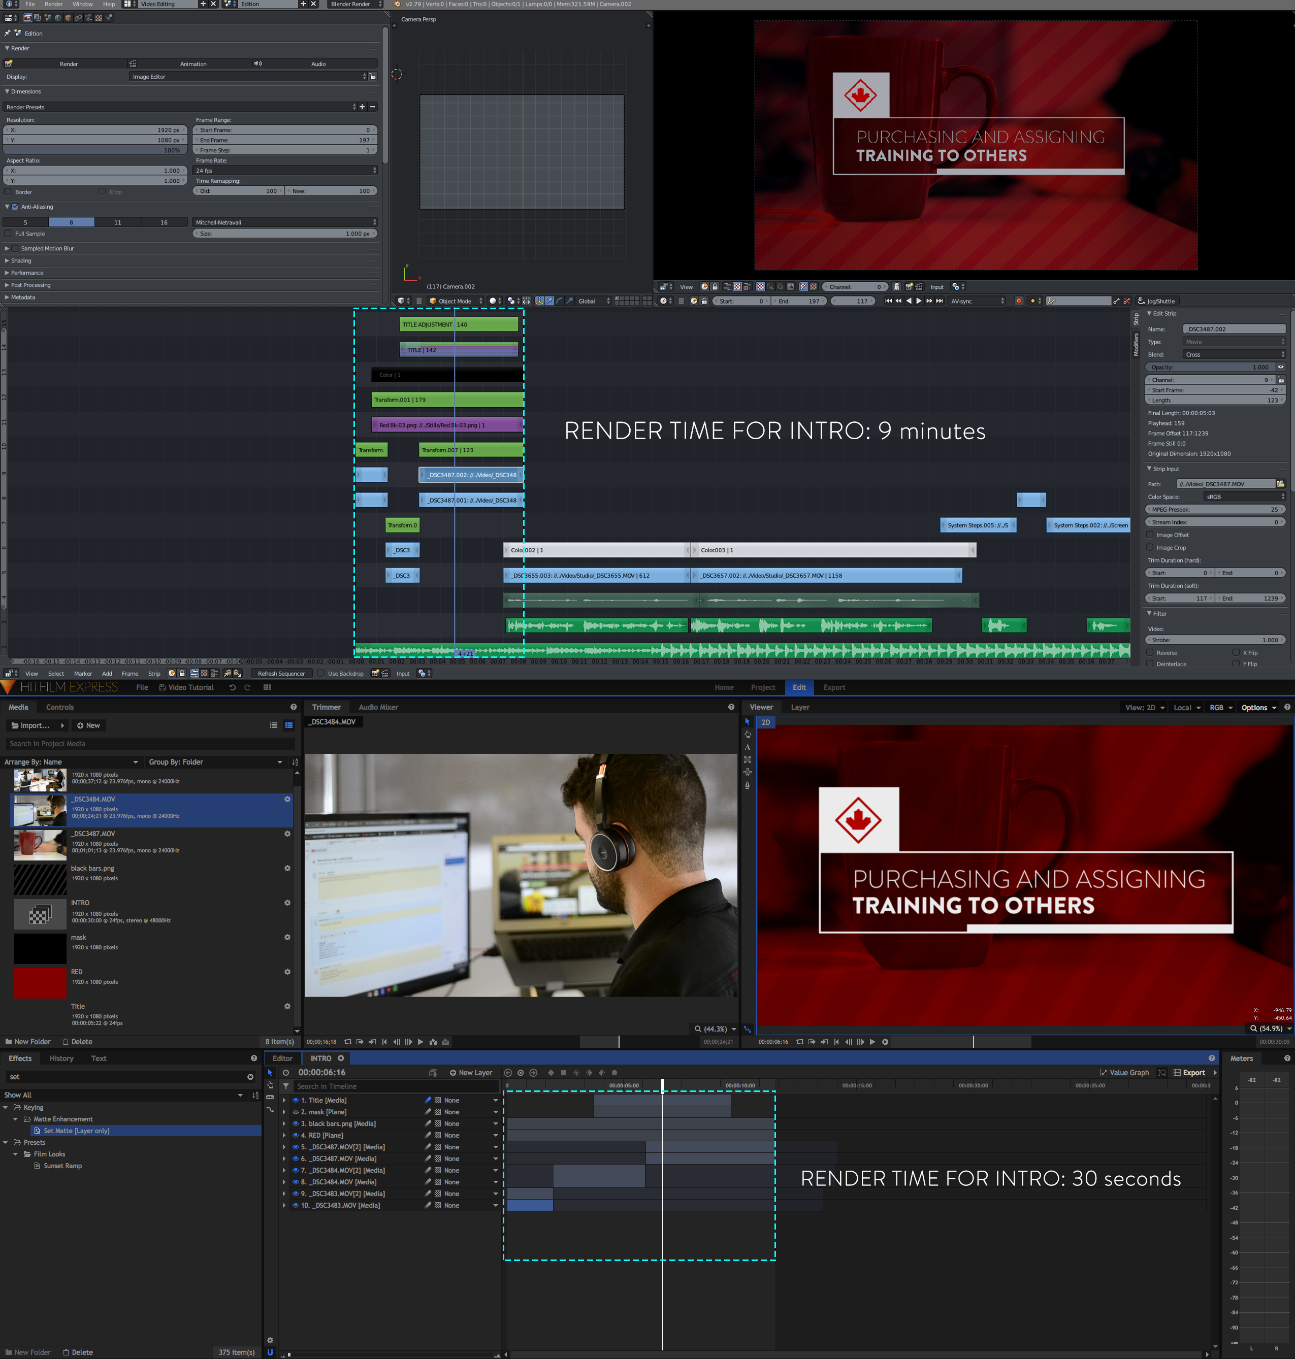1295x1359 pixels.
Task: Select the Text tool in HitFilm Viewer
Action: (x=747, y=747)
